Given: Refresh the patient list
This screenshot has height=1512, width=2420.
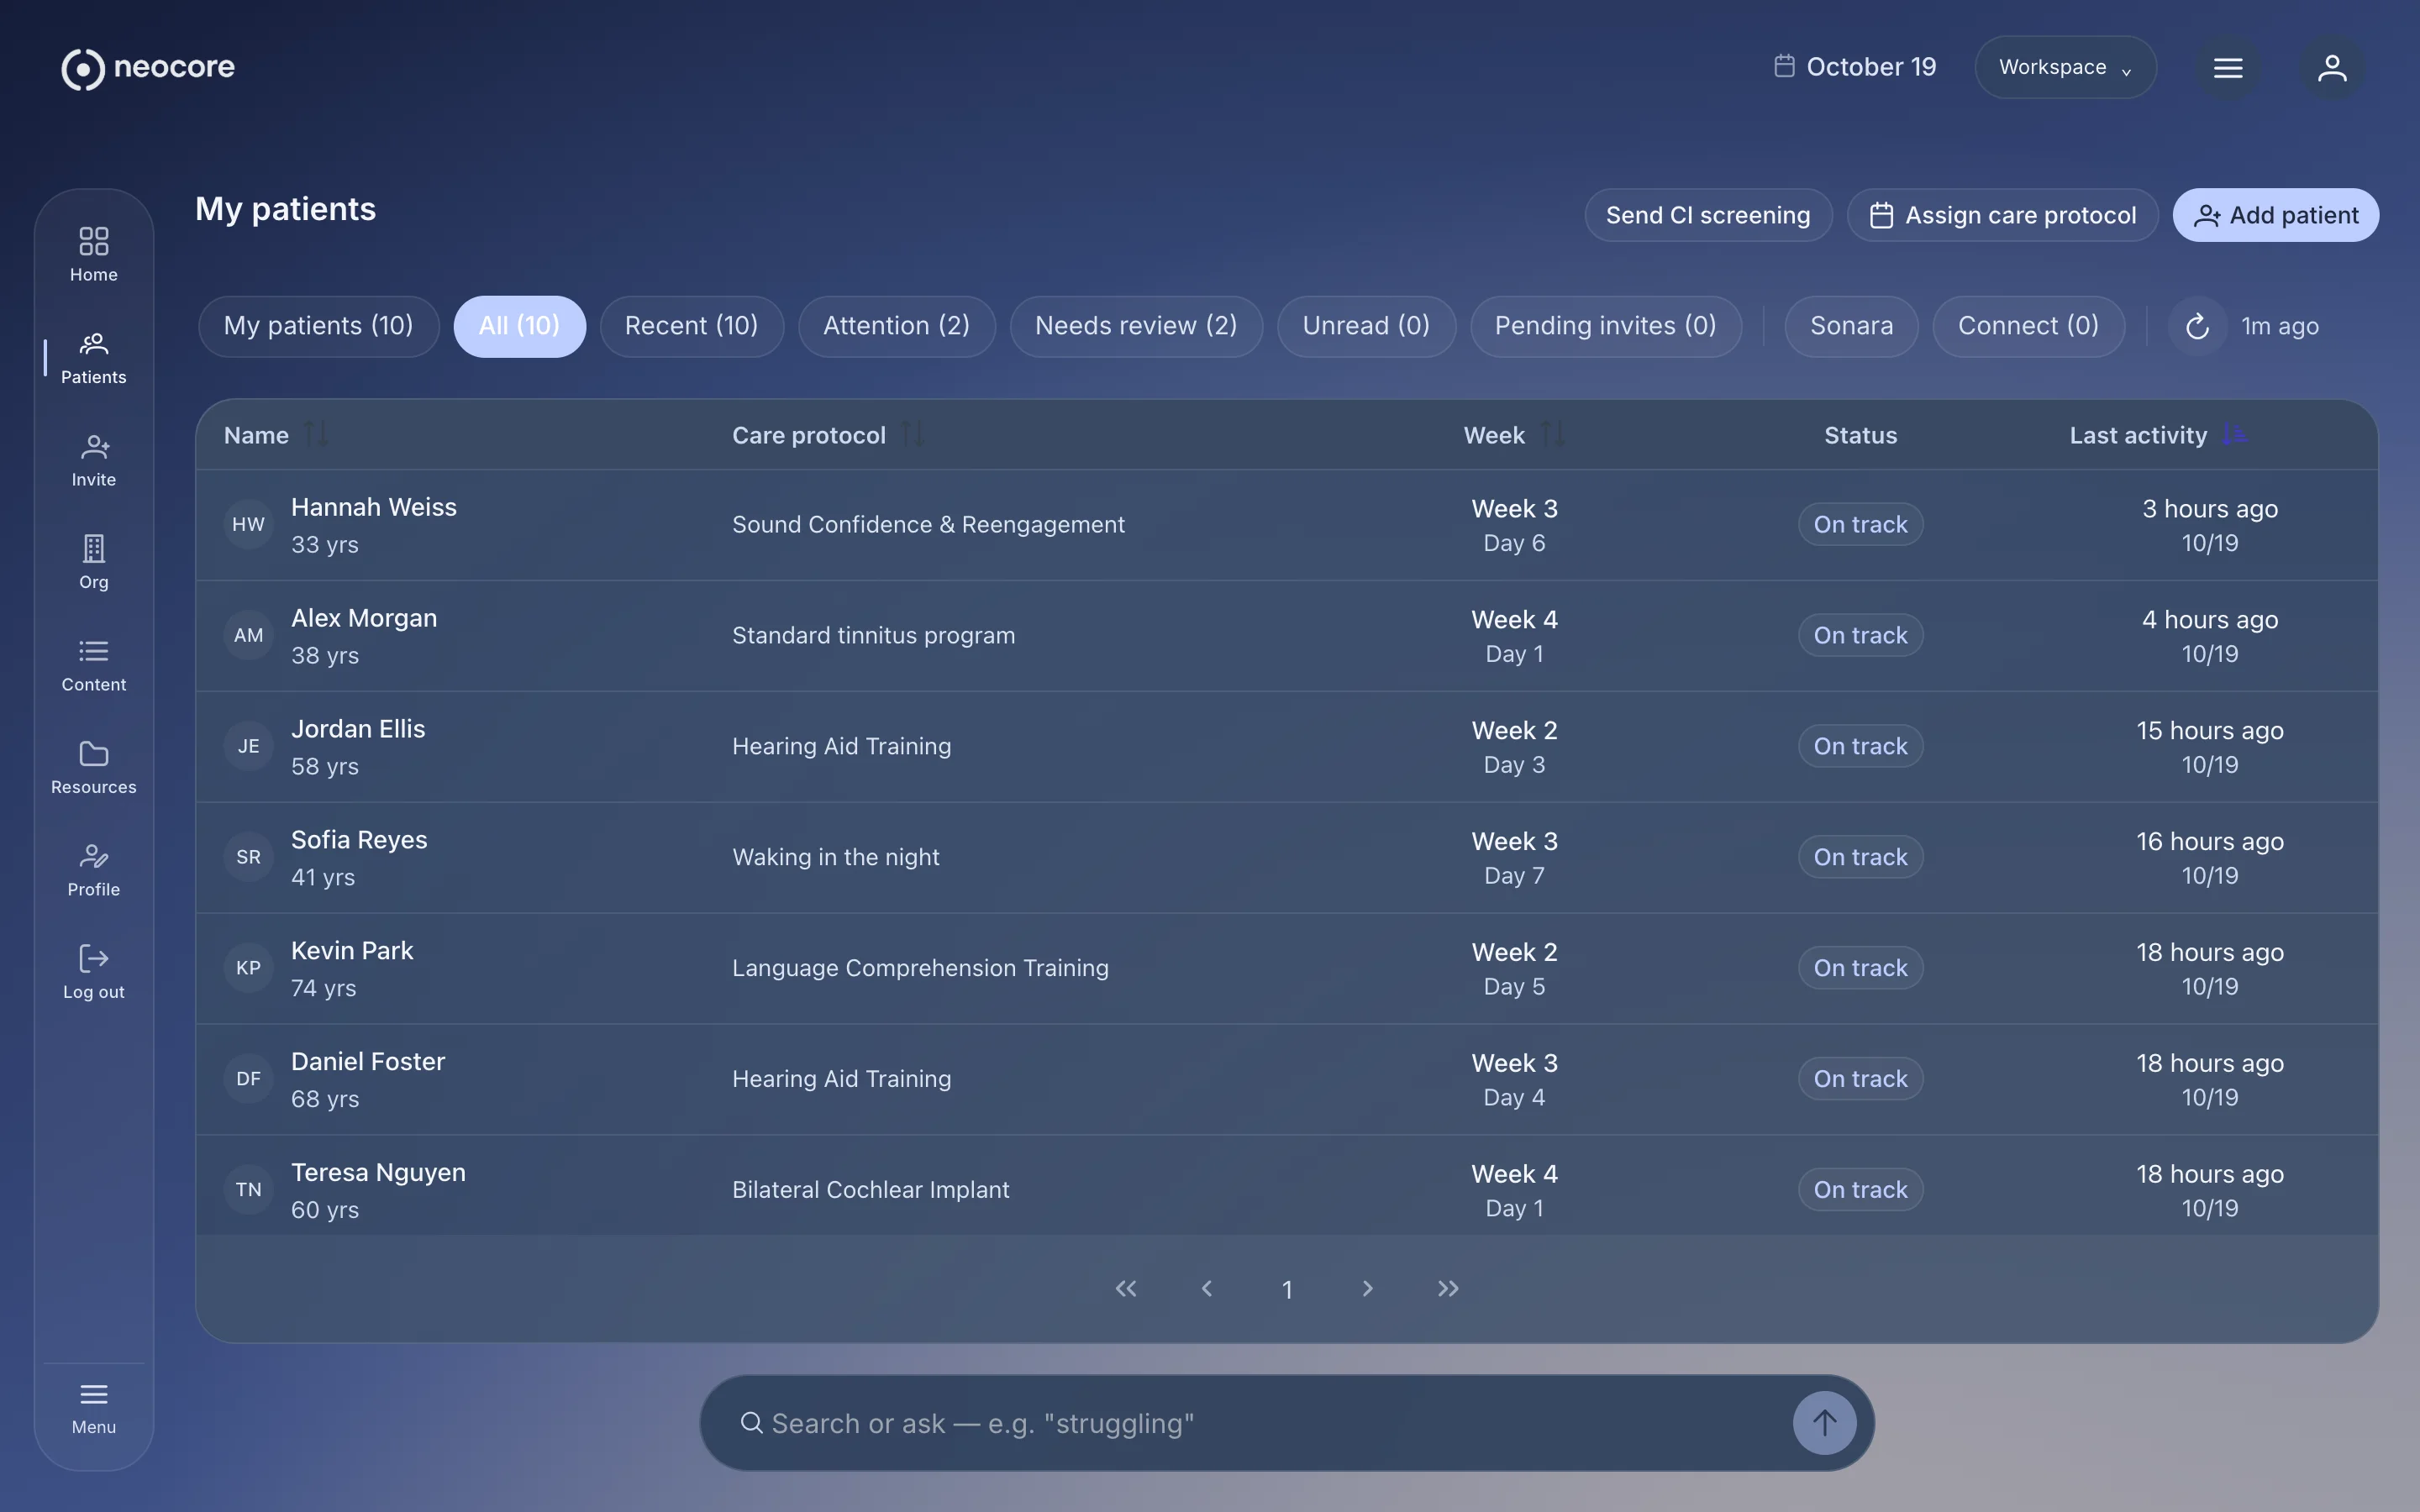Looking at the screenshot, I should pyautogui.click(x=2197, y=326).
